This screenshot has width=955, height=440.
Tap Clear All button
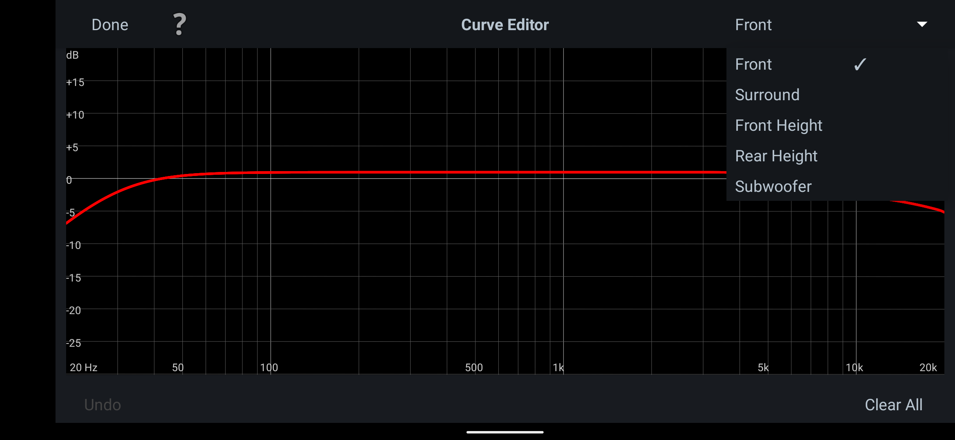click(x=894, y=405)
